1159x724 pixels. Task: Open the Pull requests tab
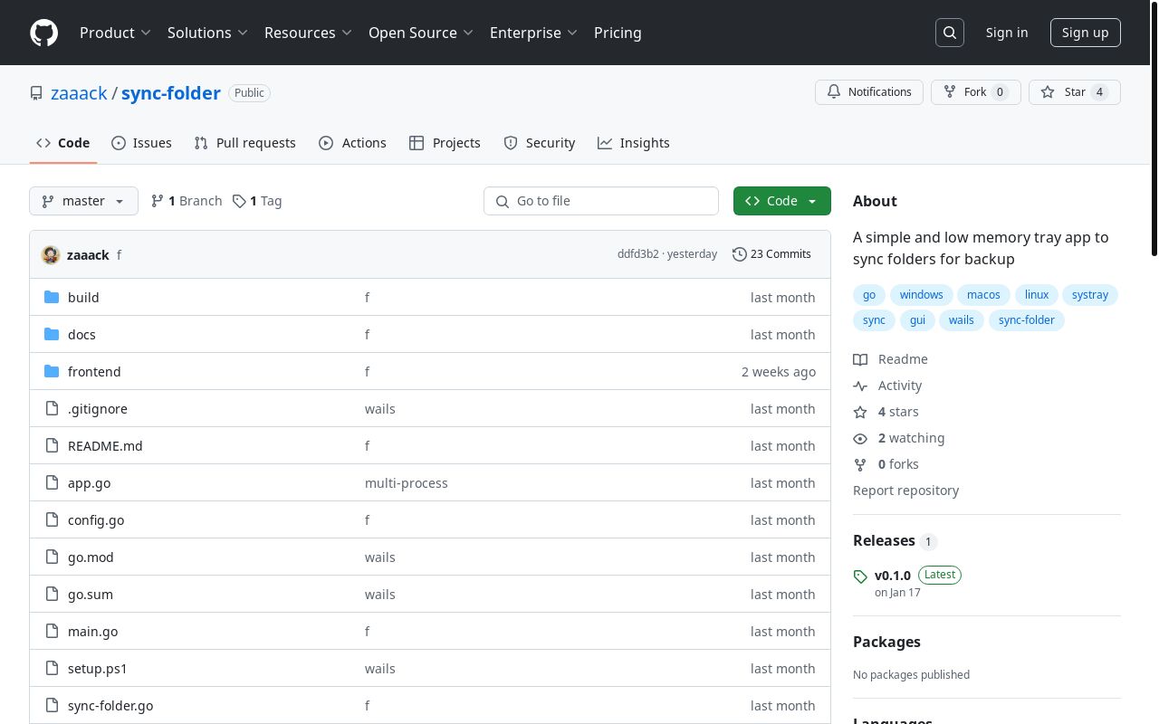pos(244,143)
